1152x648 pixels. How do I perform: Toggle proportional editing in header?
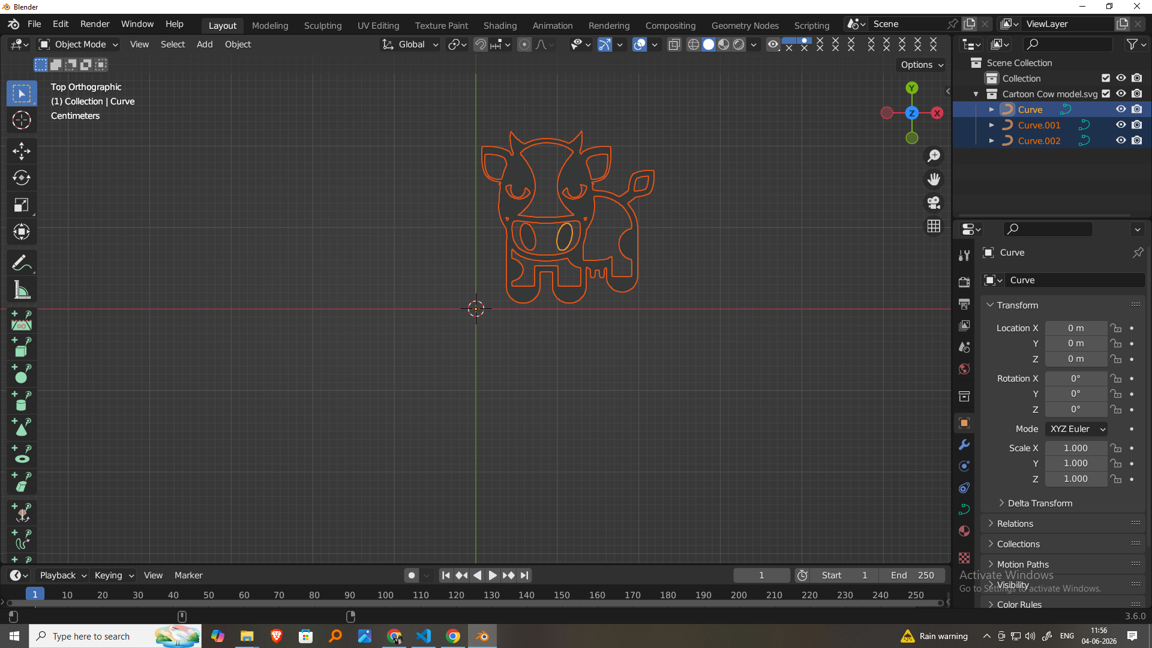pyautogui.click(x=524, y=44)
